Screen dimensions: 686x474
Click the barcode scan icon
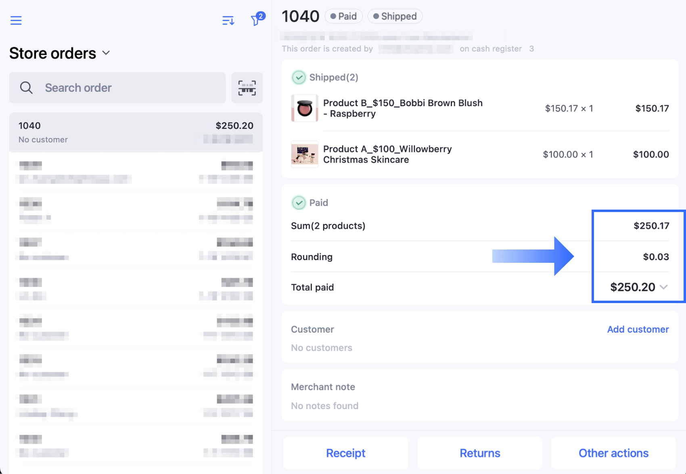[247, 88]
